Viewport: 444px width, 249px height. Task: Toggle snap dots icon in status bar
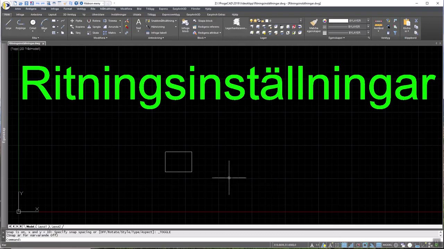[x=337, y=245]
